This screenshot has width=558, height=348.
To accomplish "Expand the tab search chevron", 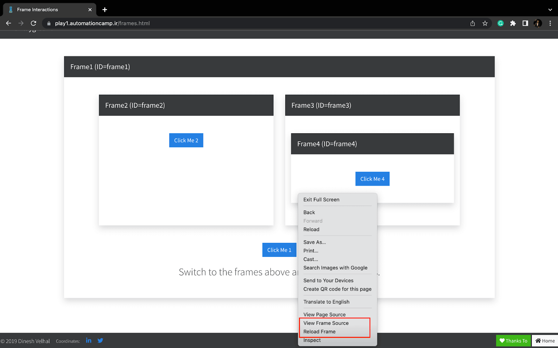I will 550,10.
